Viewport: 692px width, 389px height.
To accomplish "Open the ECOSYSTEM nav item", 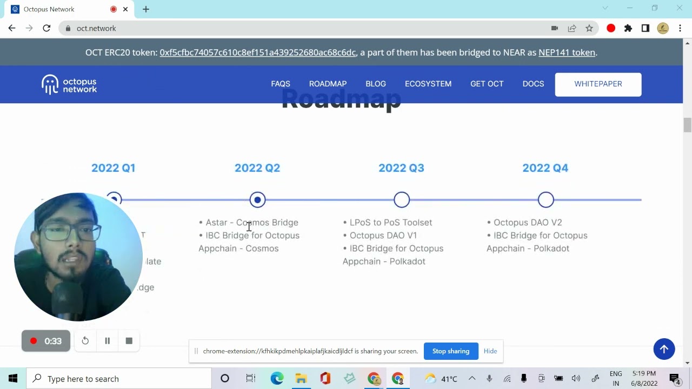I will click(428, 84).
